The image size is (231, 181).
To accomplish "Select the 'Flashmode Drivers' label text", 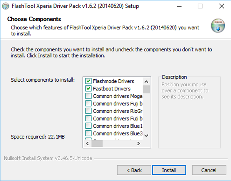I will point(114,81).
